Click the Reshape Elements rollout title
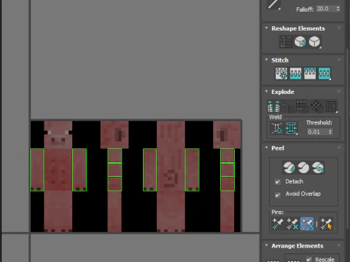350x262 pixels. [x=298, y=28]
